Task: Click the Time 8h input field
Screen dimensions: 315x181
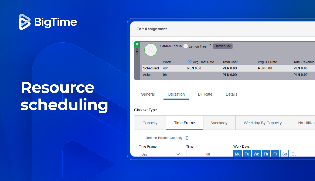Action: coord(208,154)
